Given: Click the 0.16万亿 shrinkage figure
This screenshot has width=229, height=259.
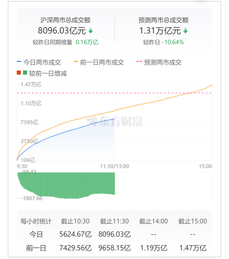Looking at the screenshot, I should click(x=87, y=42).
